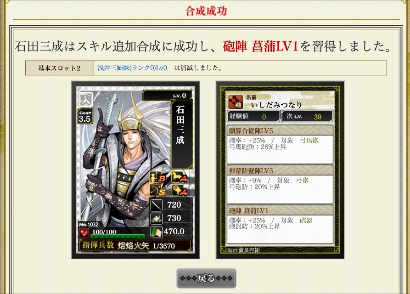Viewport: 410px width, 294px height.
Task: Click the 天 rarity badge on the card
Action: coord(85,99)
